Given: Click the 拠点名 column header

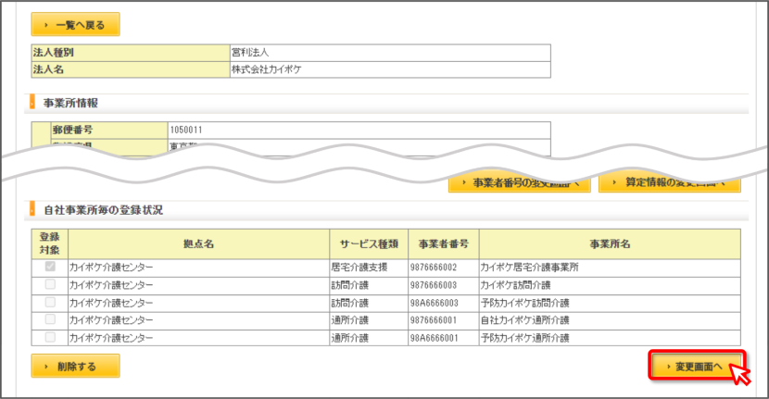Looking at the screenshot, I should (x=198, y=244).
